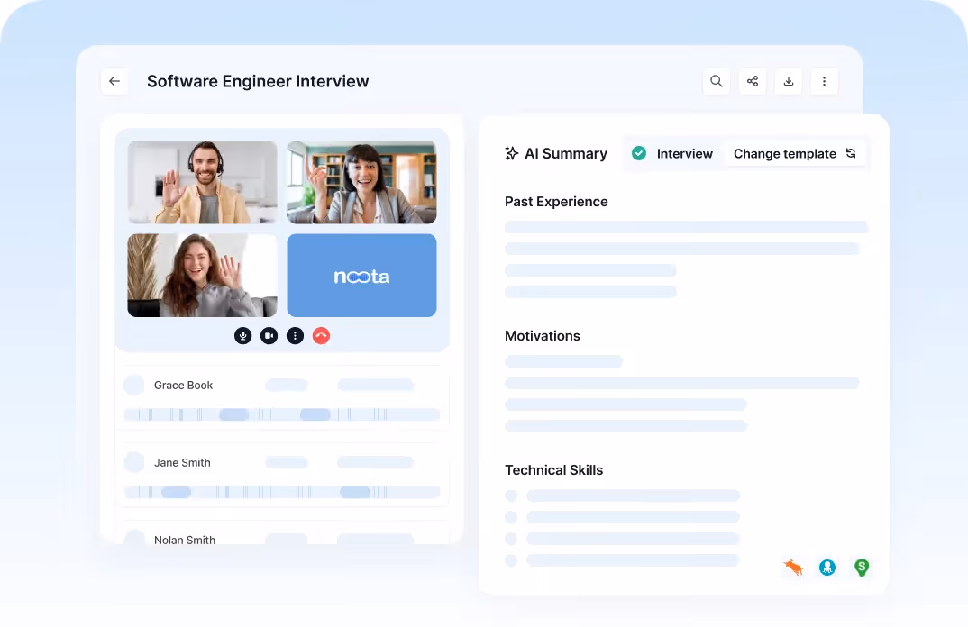
Task: Toggle camera in the video call
Action: pos(269,336)
